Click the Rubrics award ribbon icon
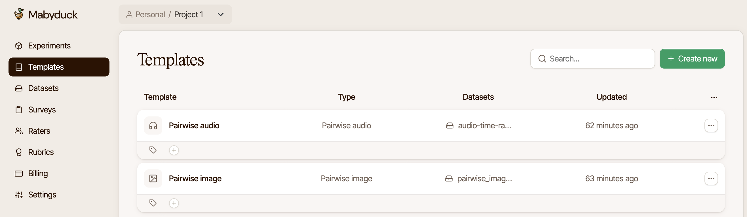The image size is (747, 217). click(18, 152)
